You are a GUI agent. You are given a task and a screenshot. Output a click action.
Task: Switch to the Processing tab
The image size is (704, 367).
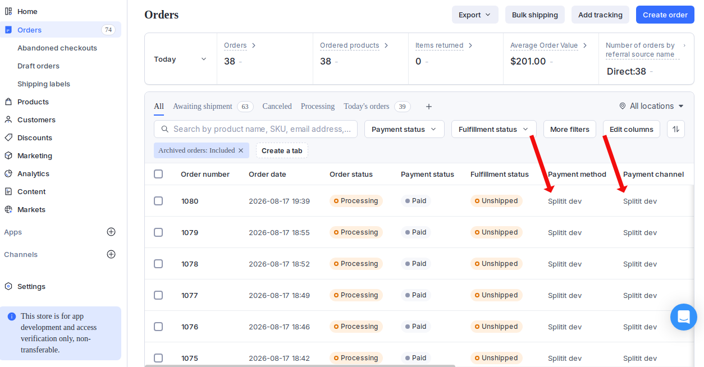(318, 106)
